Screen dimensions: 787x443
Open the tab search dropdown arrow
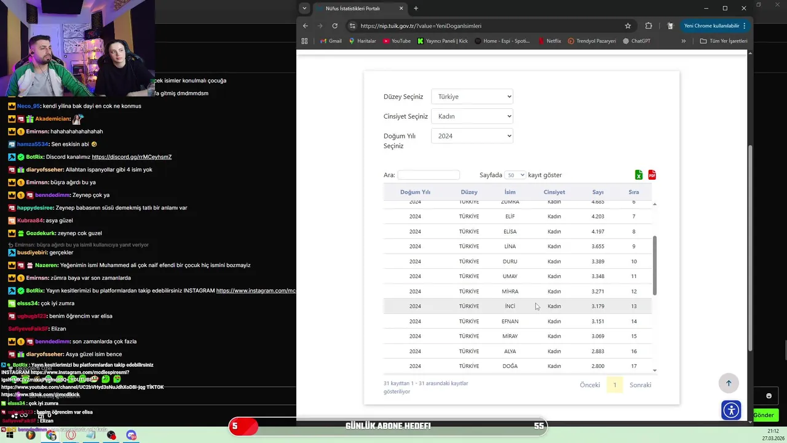[x=304, y=9]
